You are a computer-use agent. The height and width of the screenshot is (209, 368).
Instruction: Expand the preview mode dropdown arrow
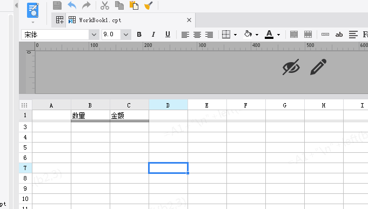point(33,22)
